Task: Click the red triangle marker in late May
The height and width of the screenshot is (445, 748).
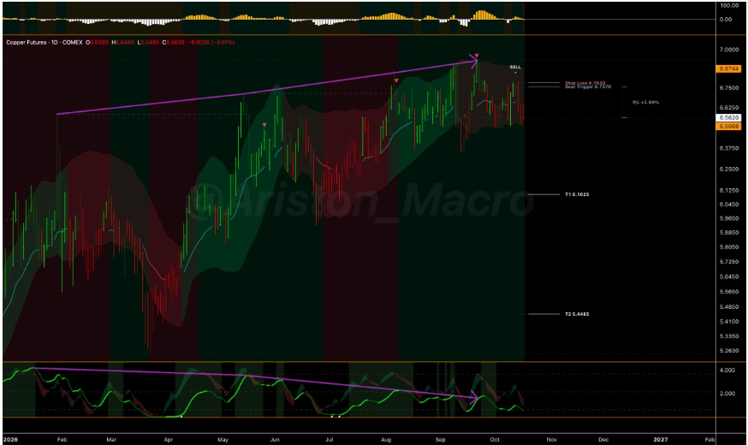Action: click(264, 125)
